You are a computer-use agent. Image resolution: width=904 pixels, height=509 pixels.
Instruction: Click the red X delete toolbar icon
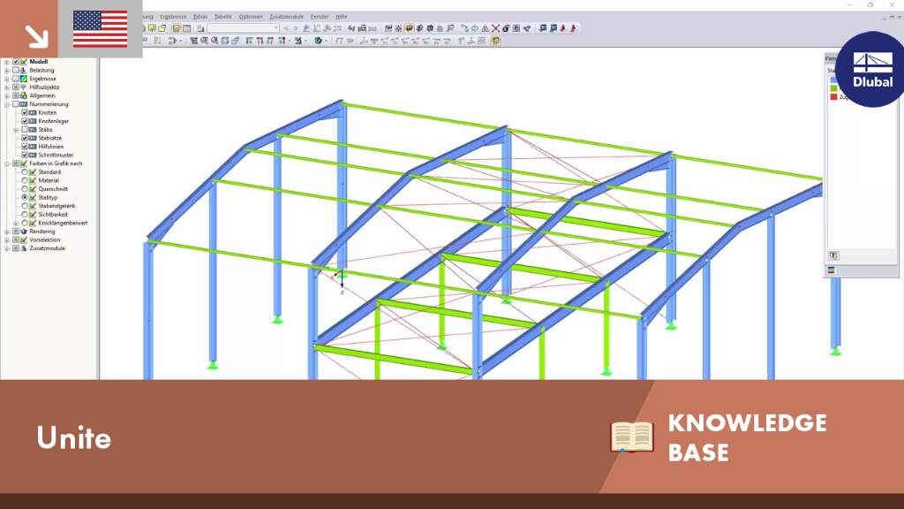(496, 28)
